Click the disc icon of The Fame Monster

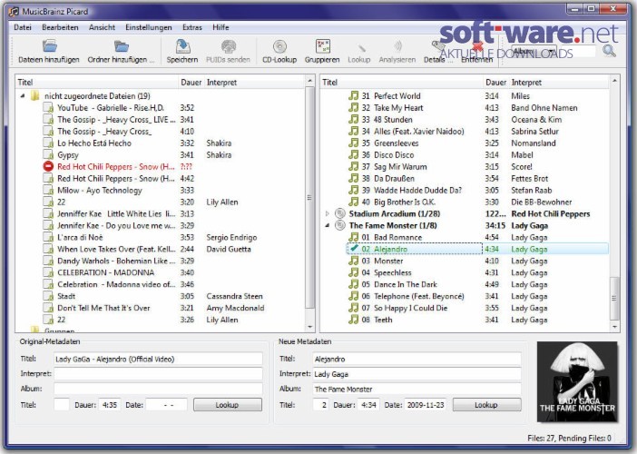(340, 225)
